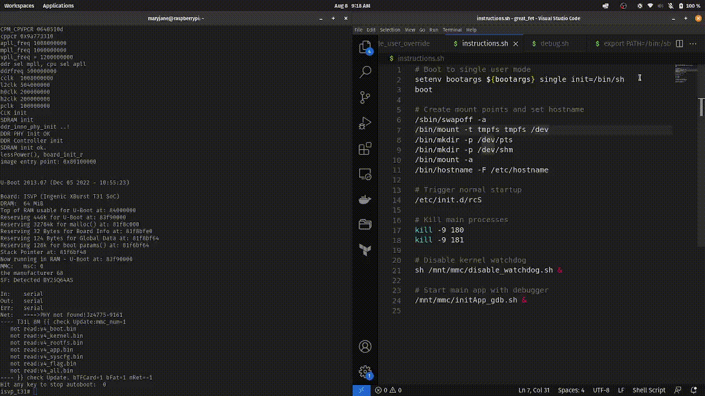Open the Search view in sidebar
This screenshot has height=396, width=705.
tap(365, 72)
